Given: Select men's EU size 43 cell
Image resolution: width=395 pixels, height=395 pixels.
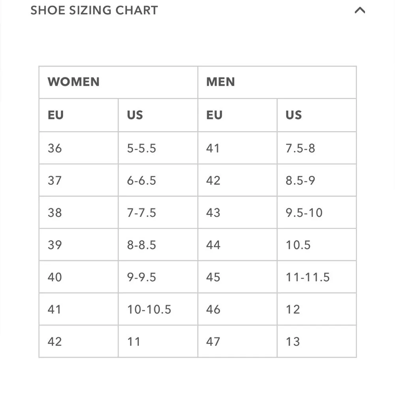Looking at the screenshot, I should pyautogui.click(x=213, y=213).
